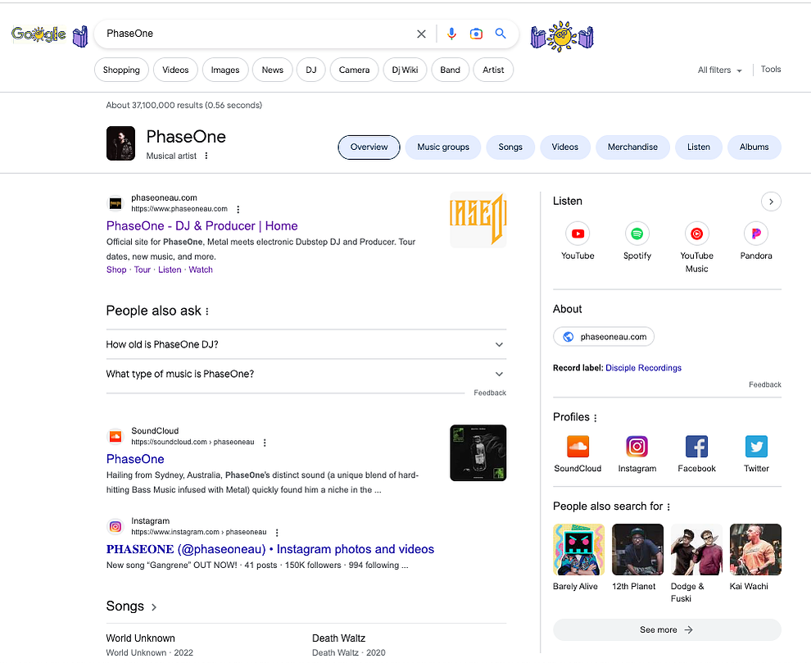
Task: Click the sun and books doodle
Action: 562,37
